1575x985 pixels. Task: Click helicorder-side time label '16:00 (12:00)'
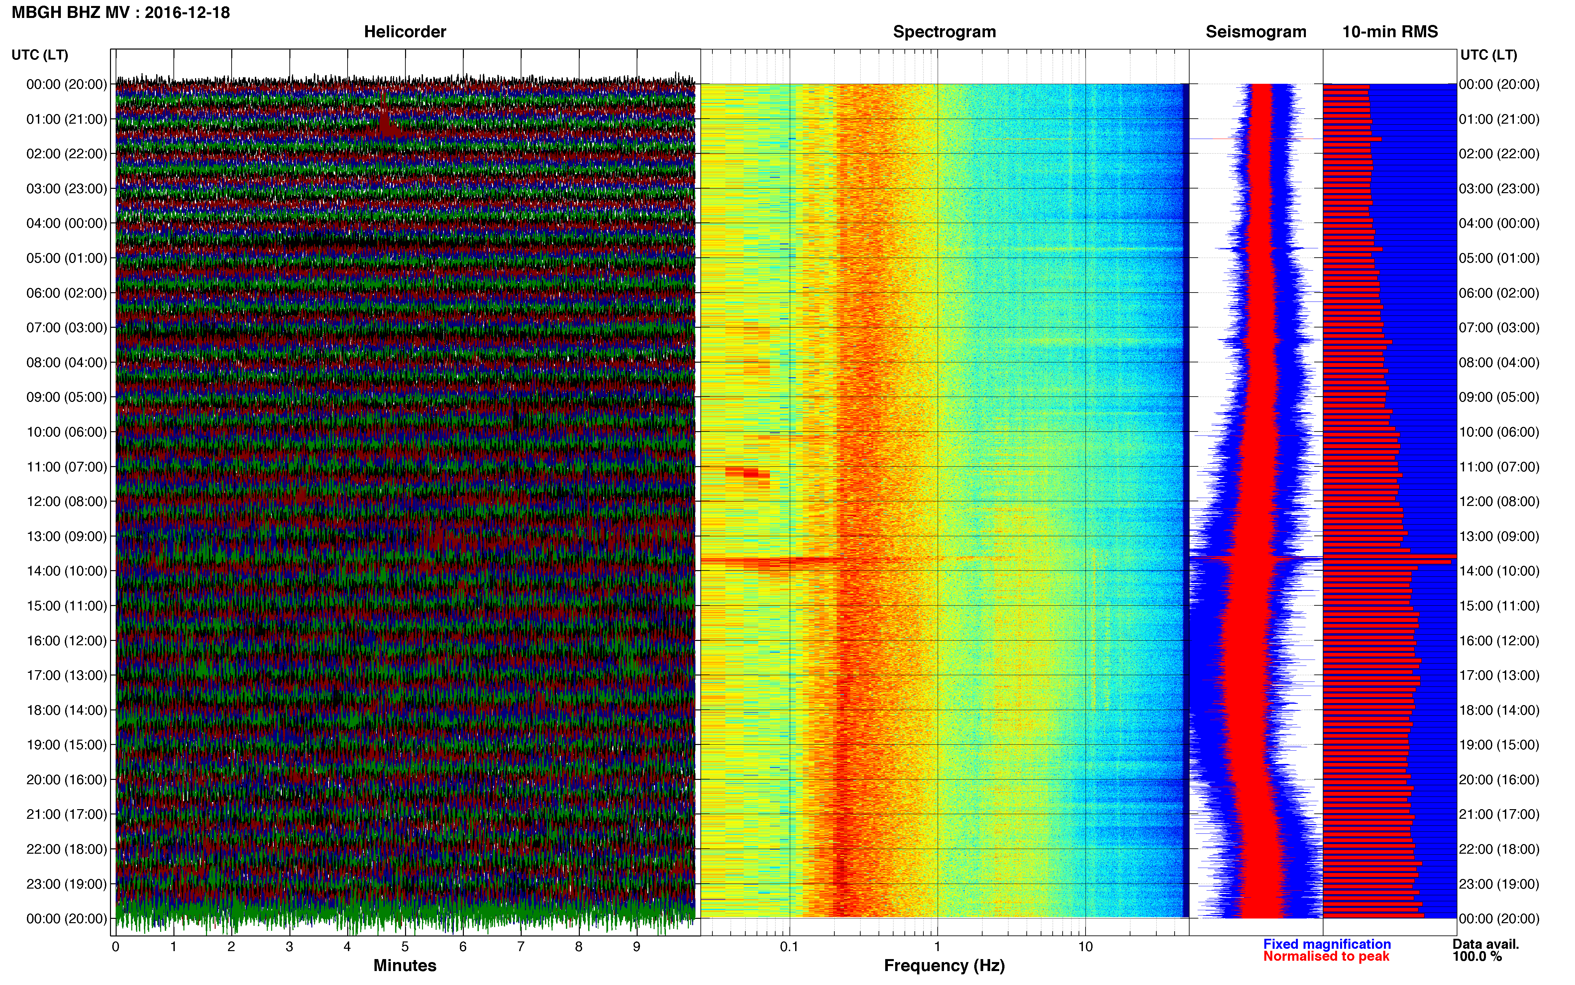[x=66, y=640]
